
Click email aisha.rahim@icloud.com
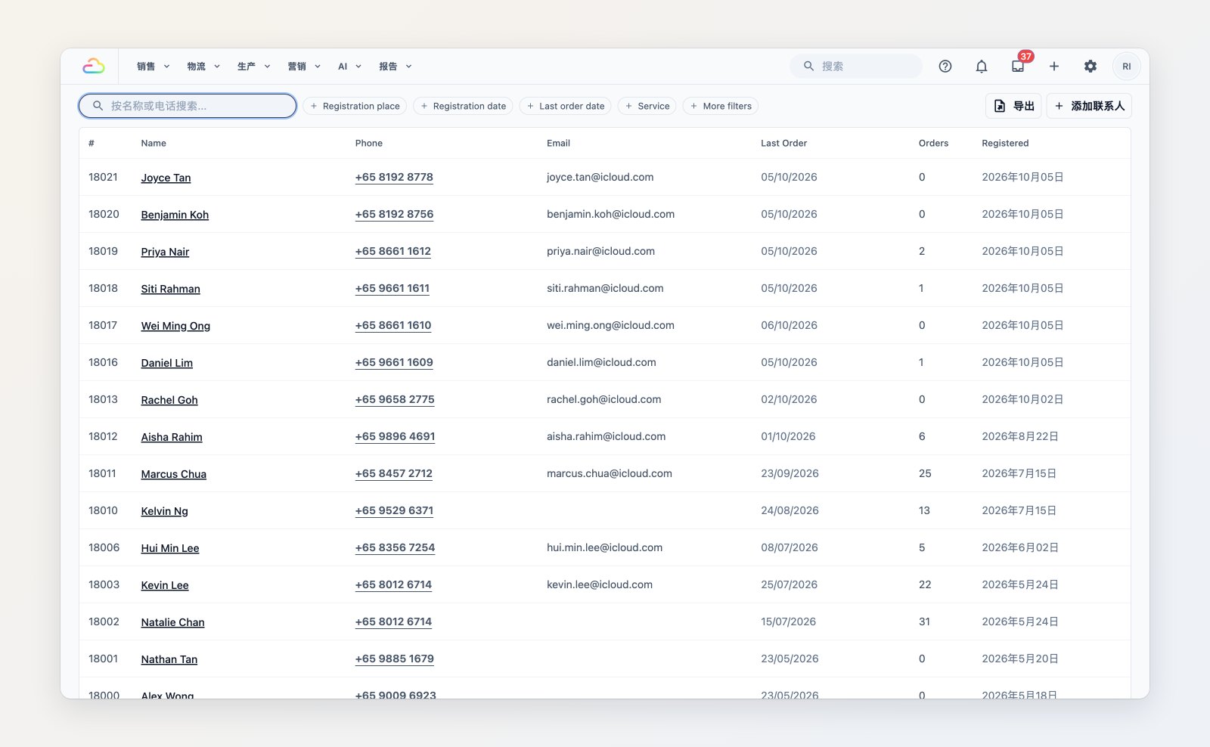tap(606, 436)
